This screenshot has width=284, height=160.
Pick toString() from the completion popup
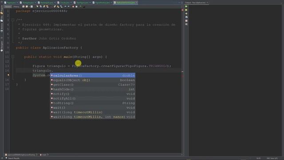click(x=93, y=103)
